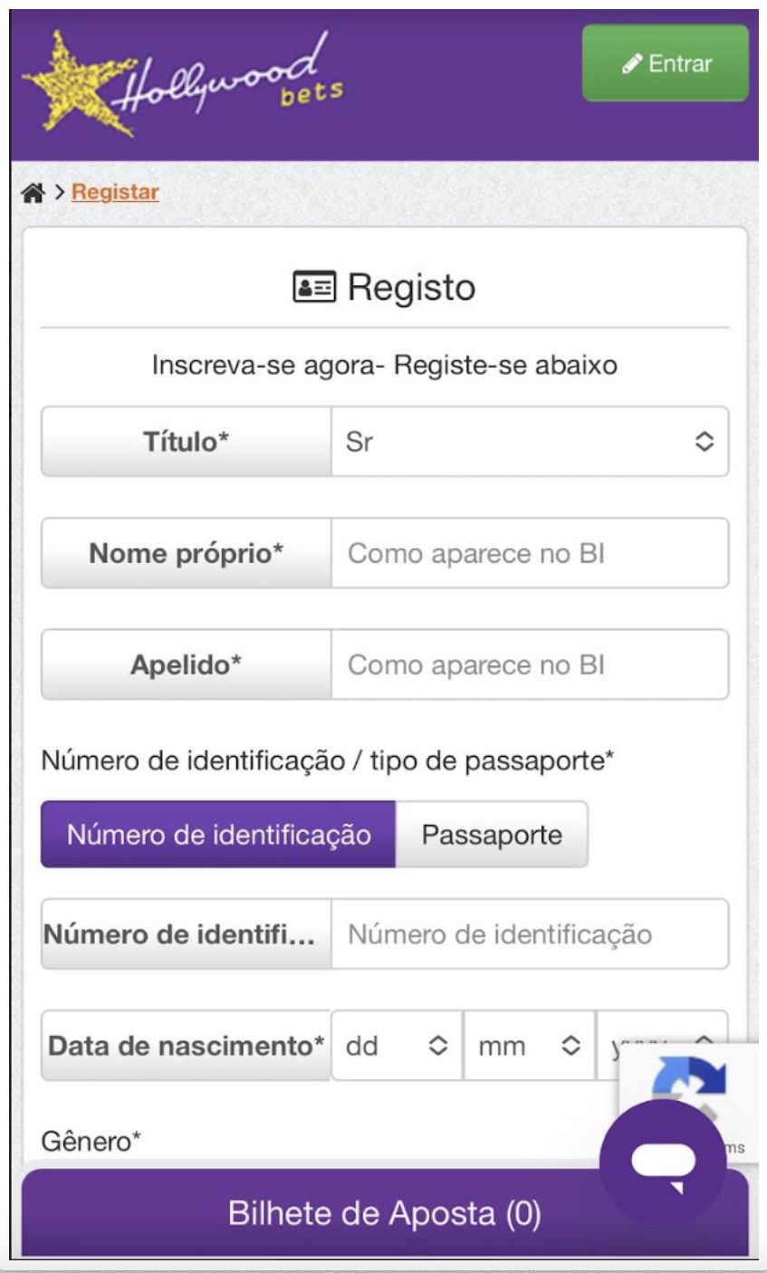Viewport: 767px width, 1273px height.
Task: Click the Apelido input field
Action: [x=529, y=665]
